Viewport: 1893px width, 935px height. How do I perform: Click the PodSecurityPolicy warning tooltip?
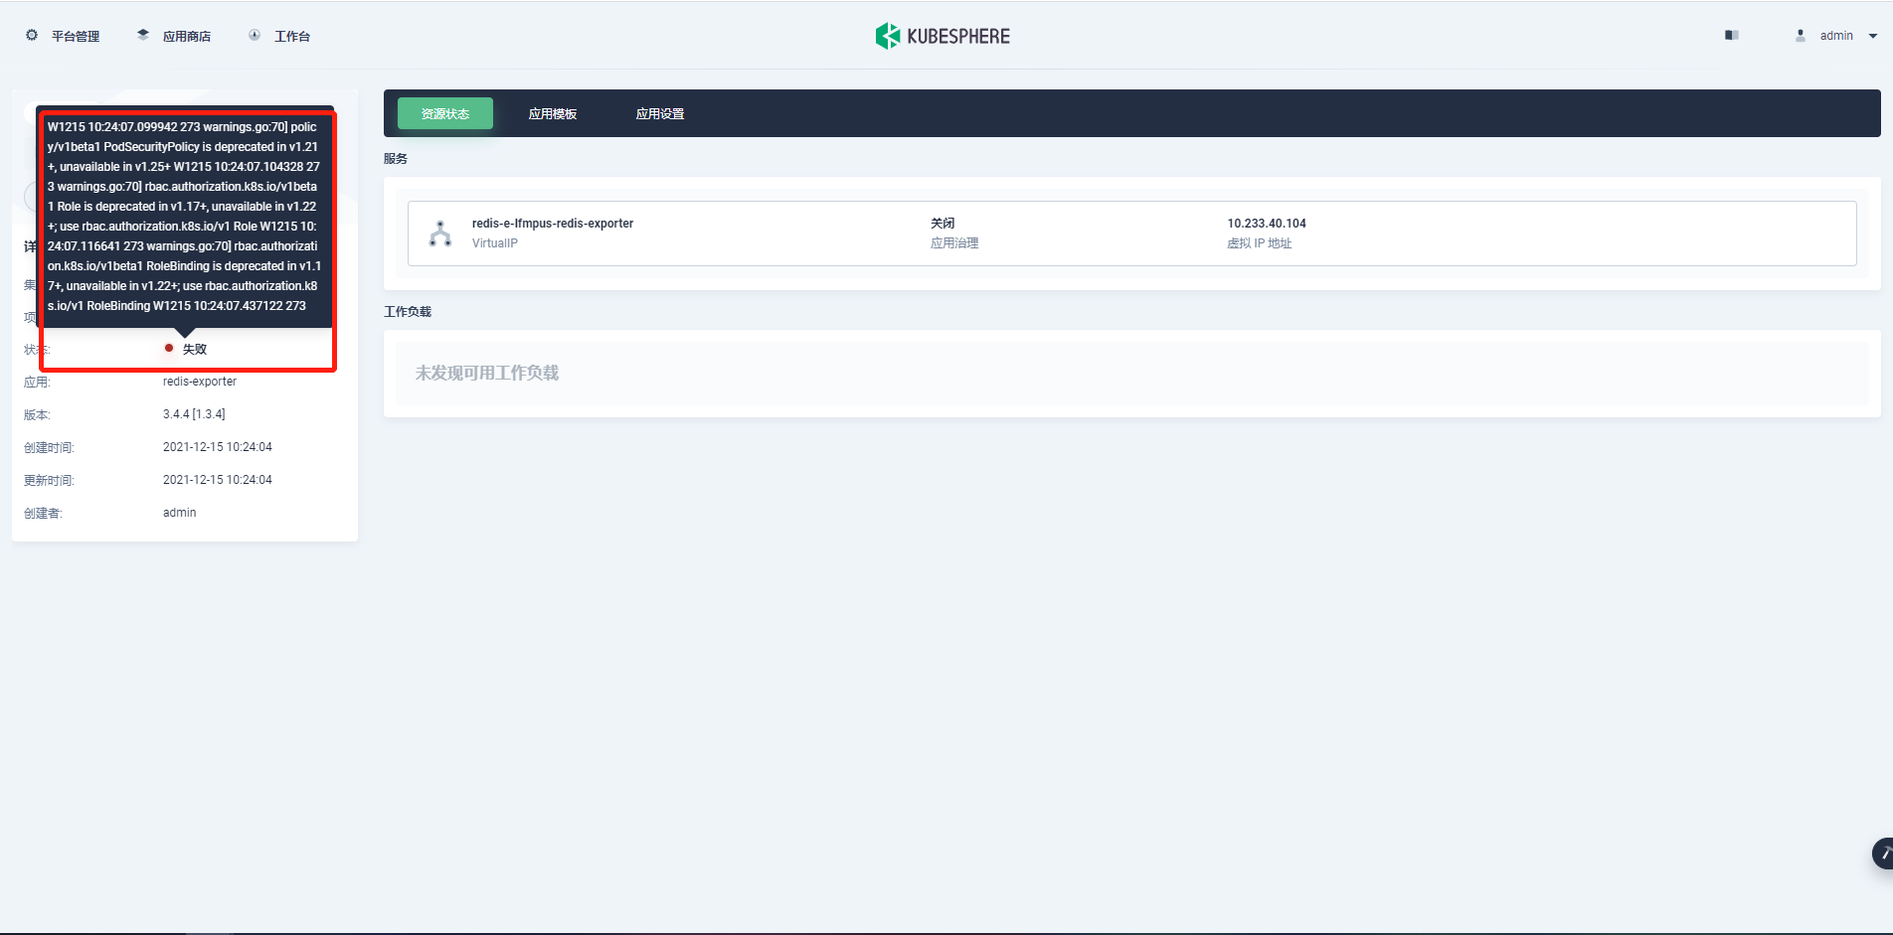coord(187,217)
